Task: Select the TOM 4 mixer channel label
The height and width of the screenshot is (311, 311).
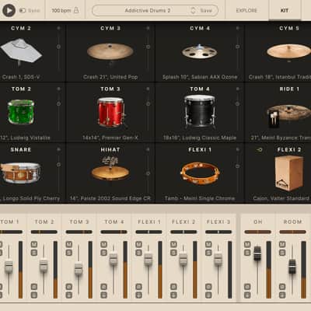Action: tap(114, 222)
